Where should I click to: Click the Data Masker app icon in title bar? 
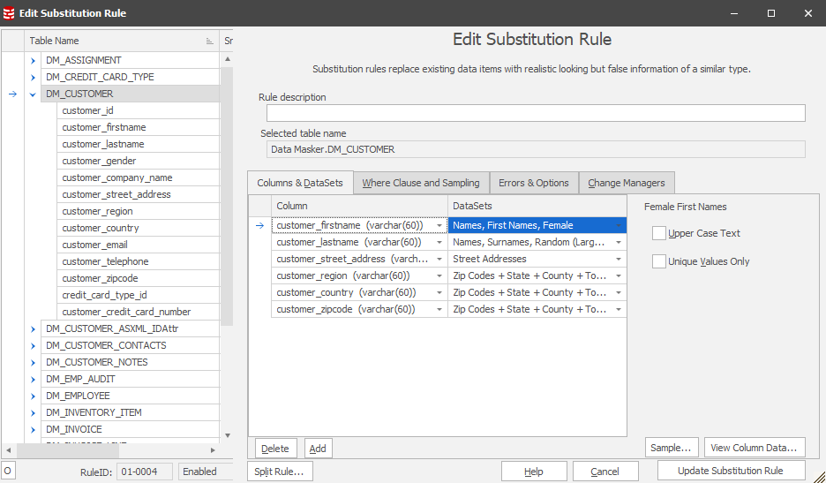9,13
